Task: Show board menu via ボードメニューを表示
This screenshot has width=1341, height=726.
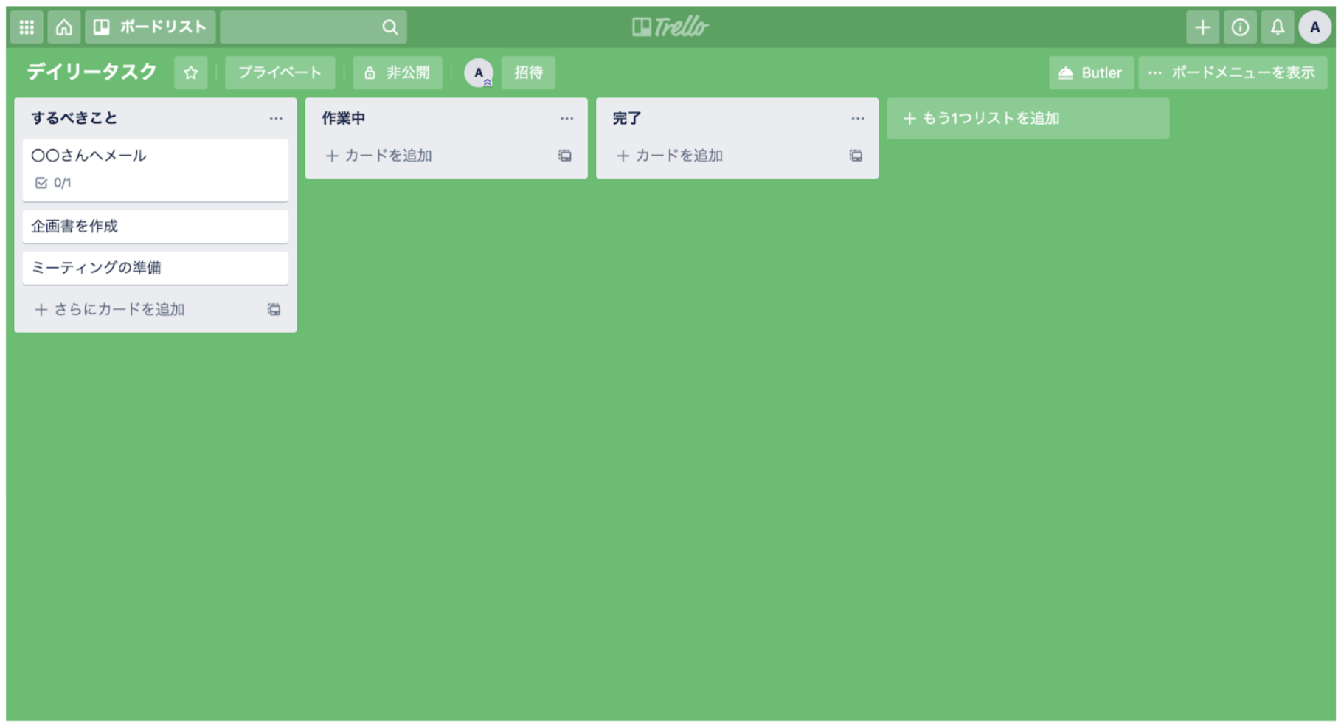Action: (1232, 72)
